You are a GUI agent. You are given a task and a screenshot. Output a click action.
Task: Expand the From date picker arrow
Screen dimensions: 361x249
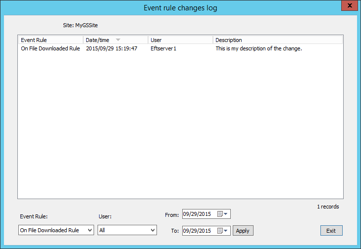226,214
